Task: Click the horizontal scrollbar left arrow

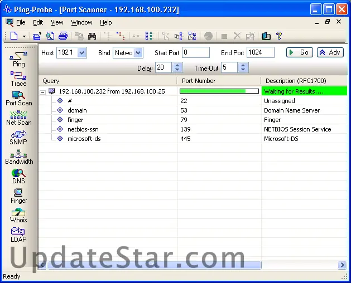Action: tap(43, 265)
